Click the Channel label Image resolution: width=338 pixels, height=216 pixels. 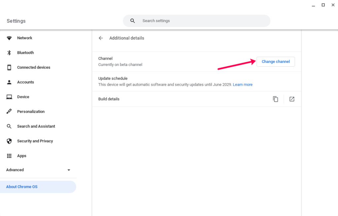coord(105,59)
